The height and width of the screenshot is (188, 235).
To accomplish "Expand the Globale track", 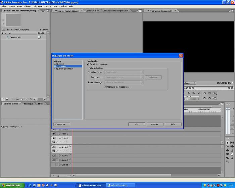I will (60, 164).
